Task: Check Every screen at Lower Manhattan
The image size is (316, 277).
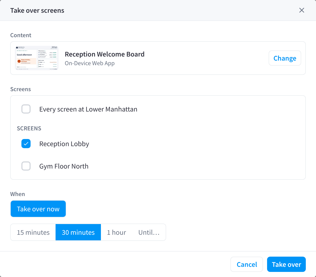Action: pyautogui.click(x=26, y=109)
